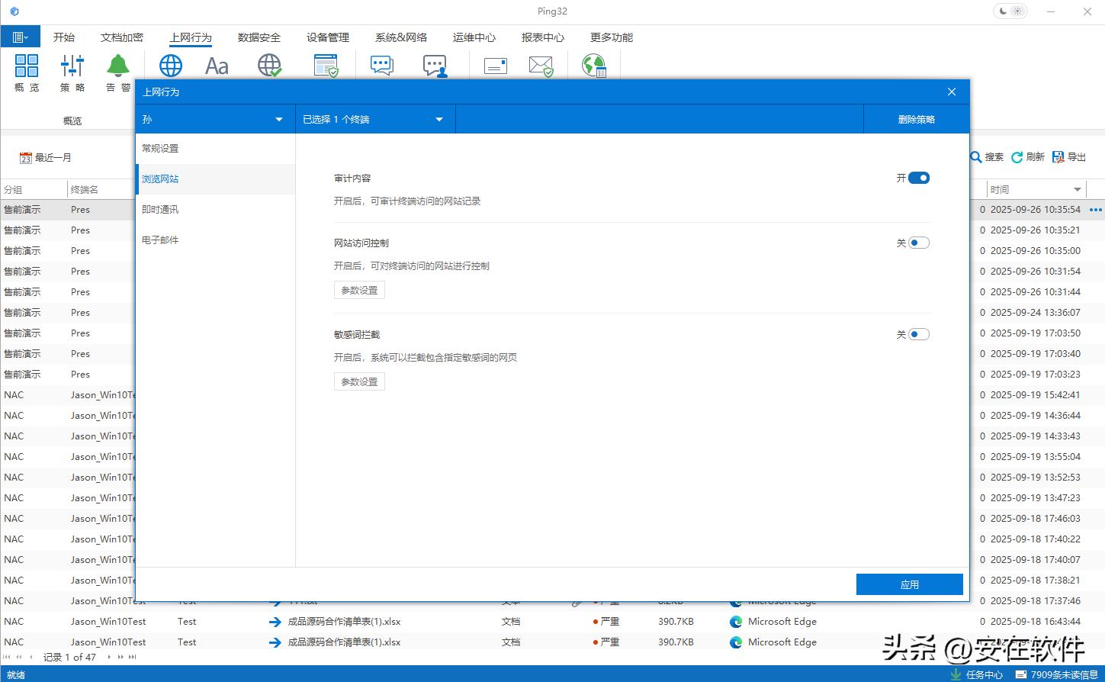Turn off the 审计内容 toggle
This screenshot has width=1105, height=682.
pos(918,179)
